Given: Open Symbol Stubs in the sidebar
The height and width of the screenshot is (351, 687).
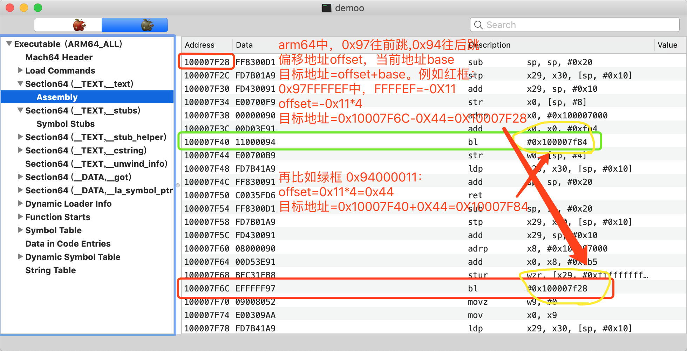Looking at the screenshot, I should pyautogui.click(x=66, y=124).
